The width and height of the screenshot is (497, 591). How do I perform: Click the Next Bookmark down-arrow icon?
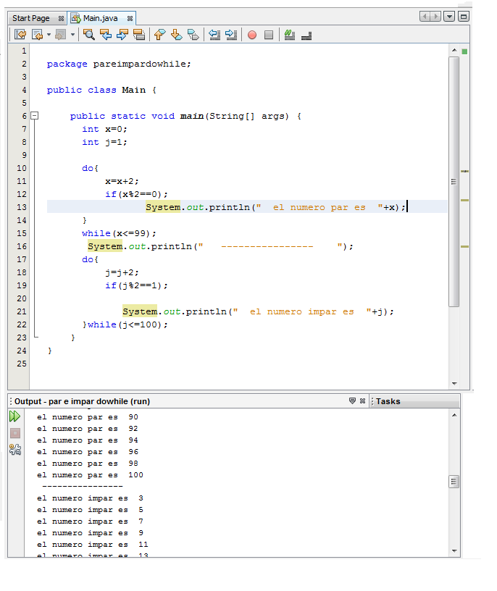point(177,35)
